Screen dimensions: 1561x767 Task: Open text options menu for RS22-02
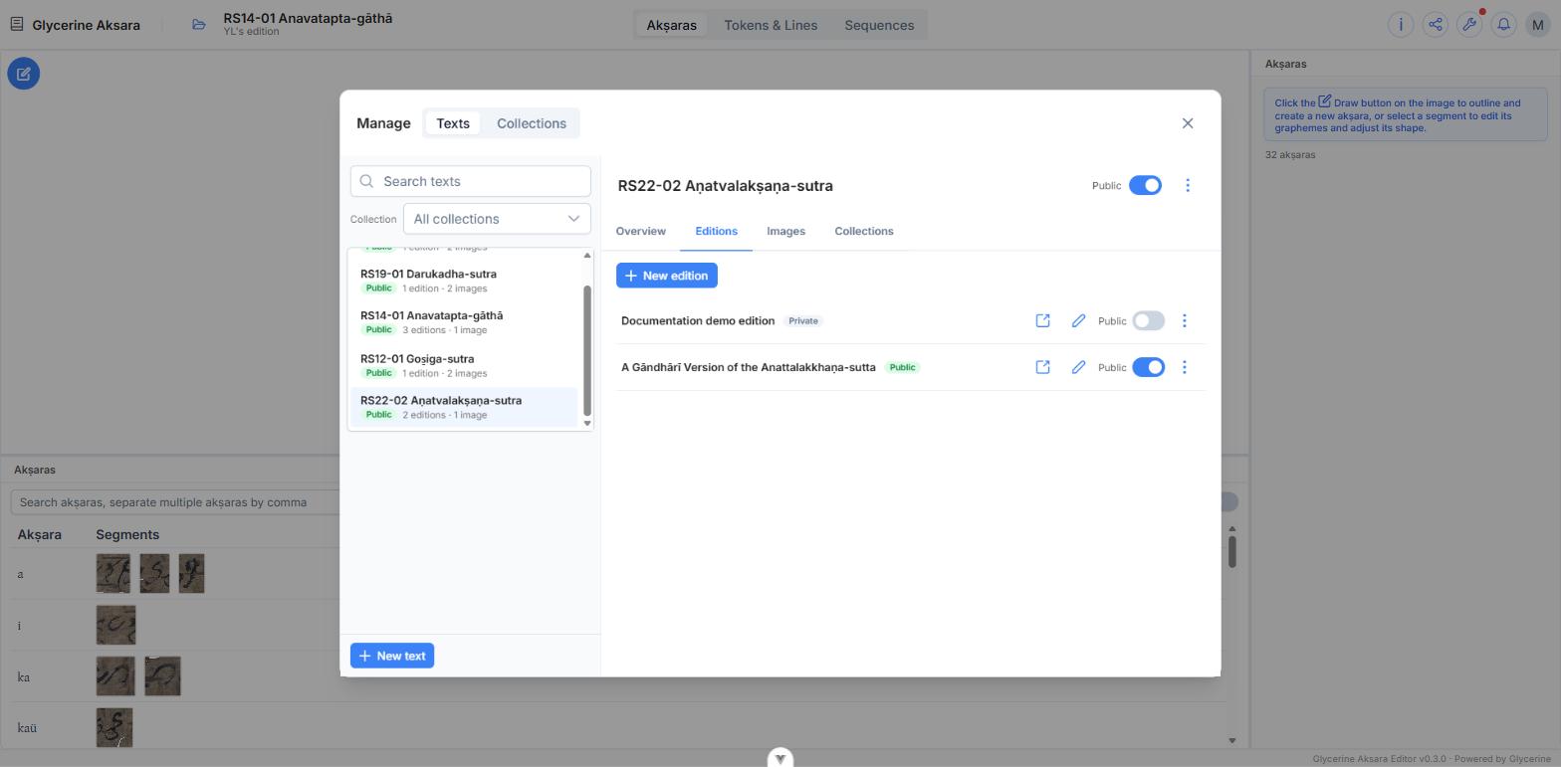tap(1187, 185)
